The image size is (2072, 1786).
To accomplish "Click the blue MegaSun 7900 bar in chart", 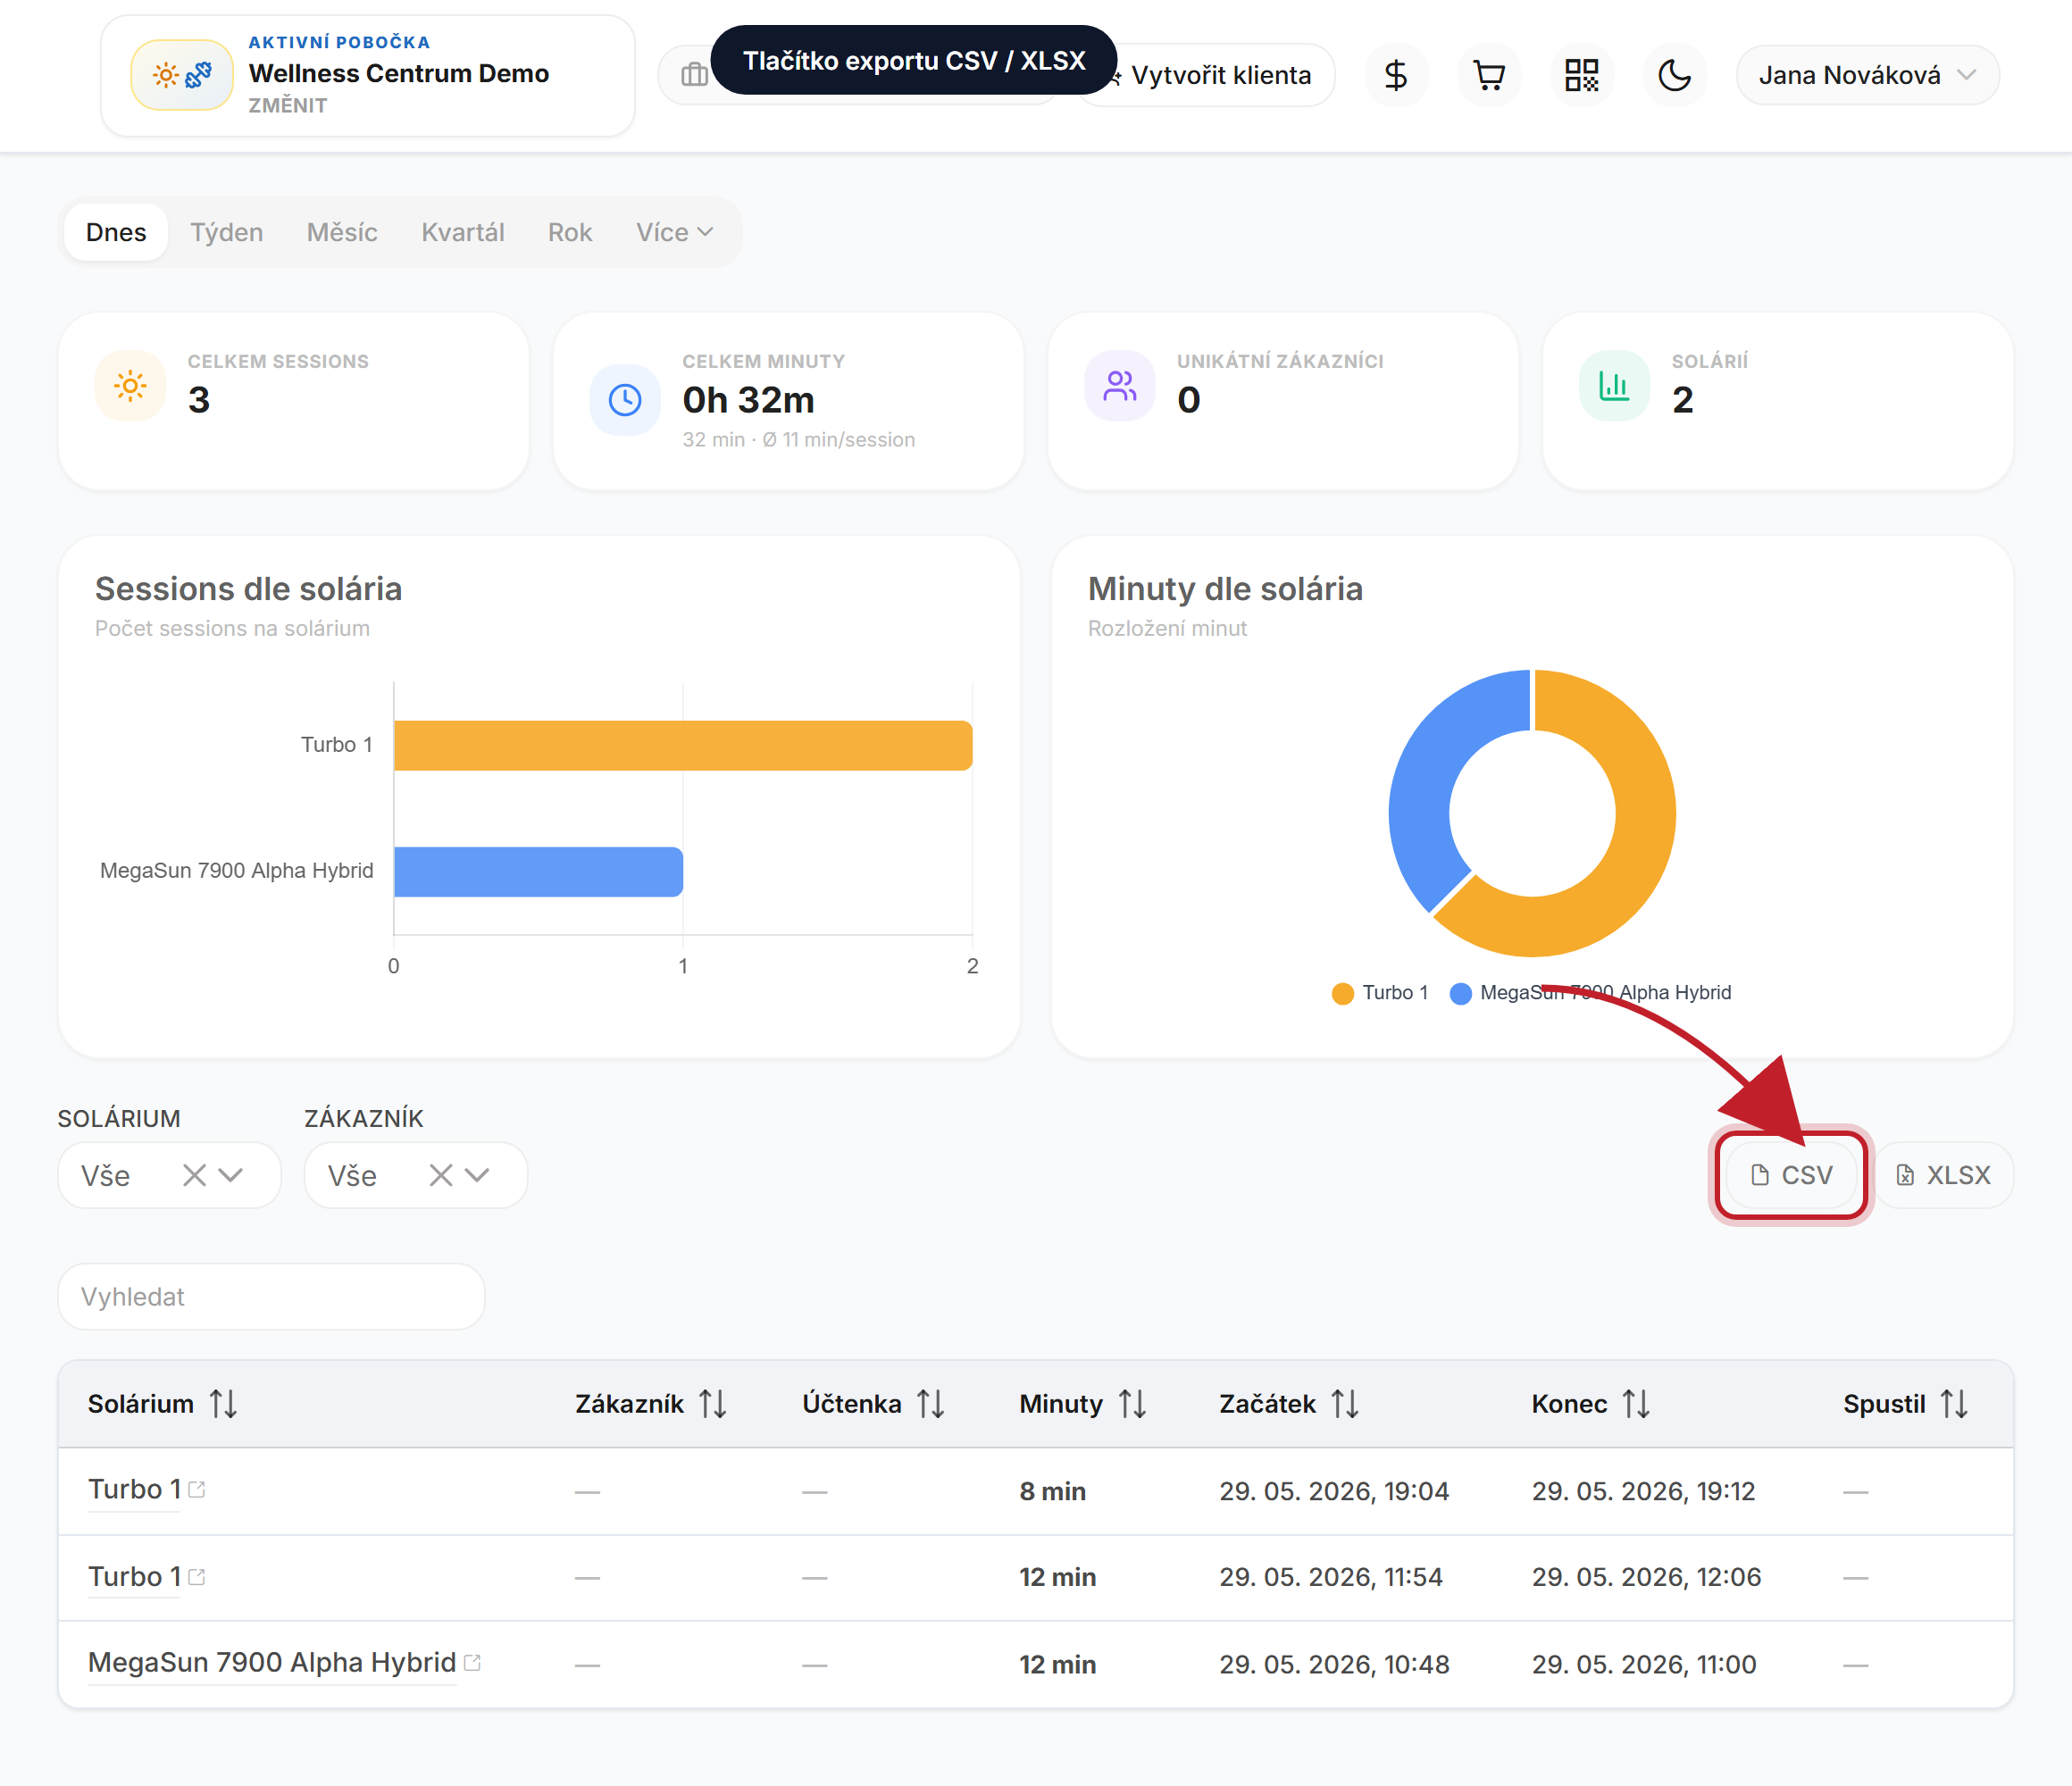I will (x=538, y=872).
